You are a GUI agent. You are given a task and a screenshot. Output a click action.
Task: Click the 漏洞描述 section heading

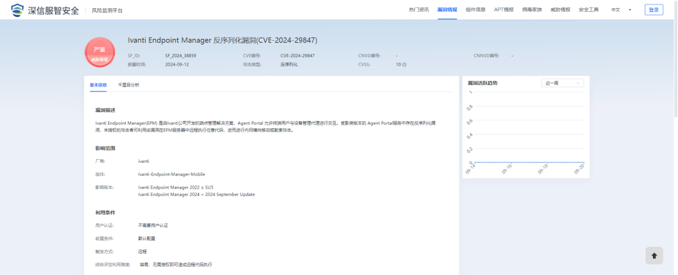tap(105, 110)
